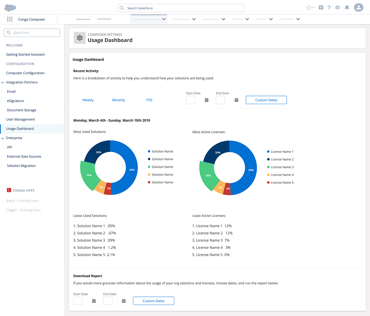Collapse the Integration Partners section

click(3, 82)
